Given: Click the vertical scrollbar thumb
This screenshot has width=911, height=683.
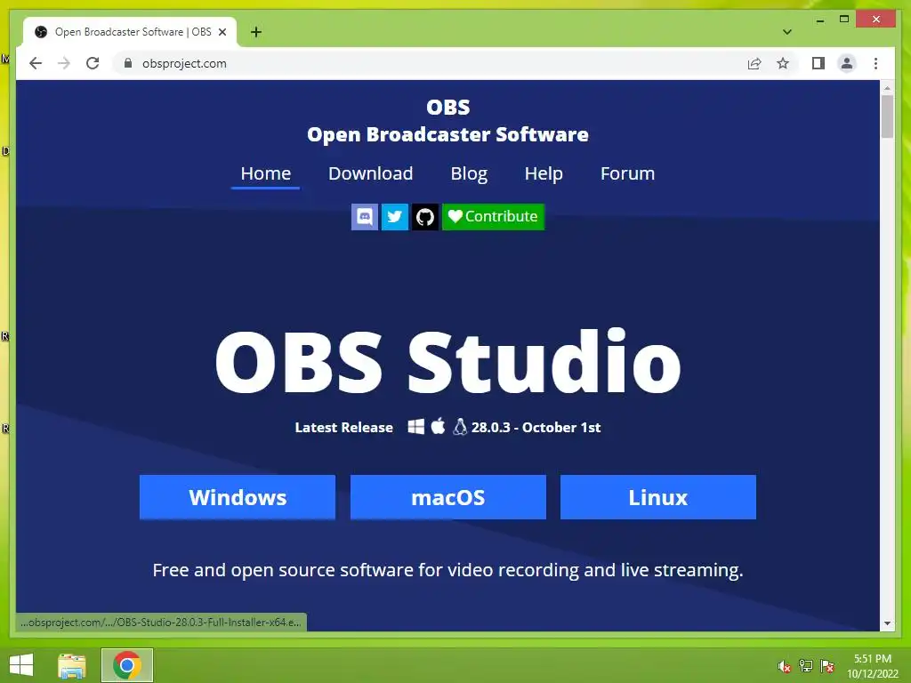Looking at the screenshot, I should click(887, 117).
